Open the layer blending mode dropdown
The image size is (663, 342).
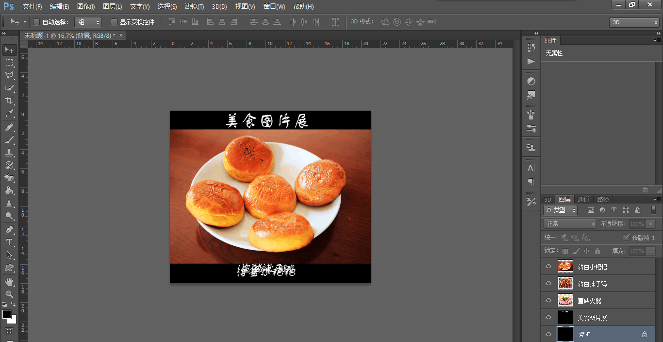click(x=569, y=223)
